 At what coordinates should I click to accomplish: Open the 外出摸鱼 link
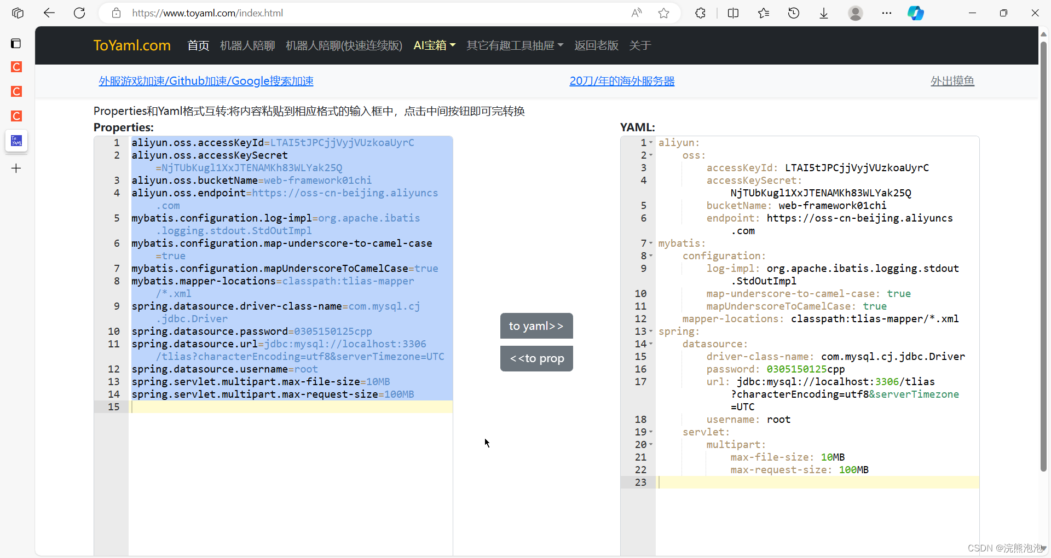tap(952, 80)
